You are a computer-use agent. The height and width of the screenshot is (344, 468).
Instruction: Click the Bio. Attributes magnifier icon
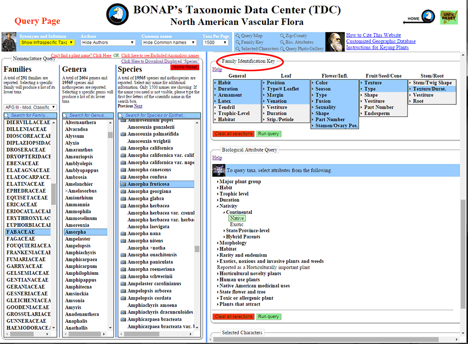pyautogui.click(x=282, y=42)
